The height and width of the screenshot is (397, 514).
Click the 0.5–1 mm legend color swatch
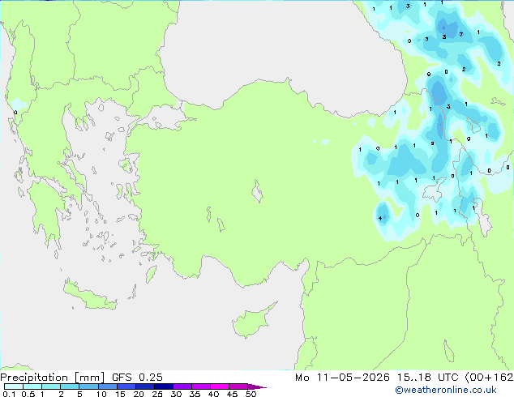pos(32,386)
